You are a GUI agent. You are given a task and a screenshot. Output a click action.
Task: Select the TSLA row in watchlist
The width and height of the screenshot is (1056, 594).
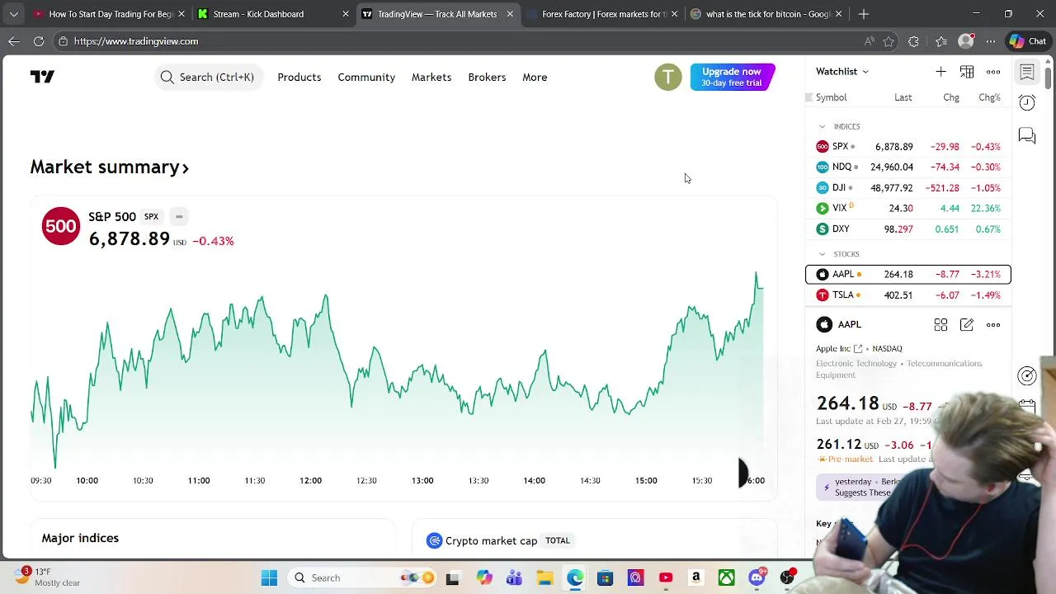[907, 295]
